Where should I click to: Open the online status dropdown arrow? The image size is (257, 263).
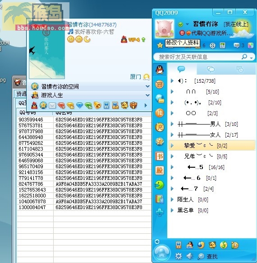tap(187, 24)
